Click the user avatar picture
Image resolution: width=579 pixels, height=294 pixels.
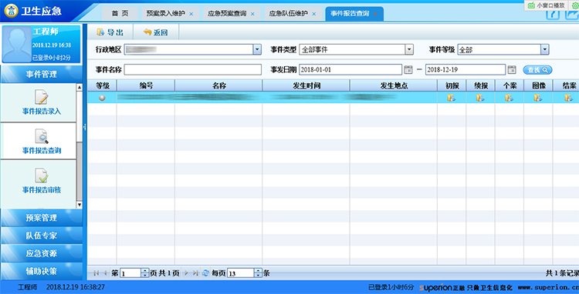tap(17, 44)
